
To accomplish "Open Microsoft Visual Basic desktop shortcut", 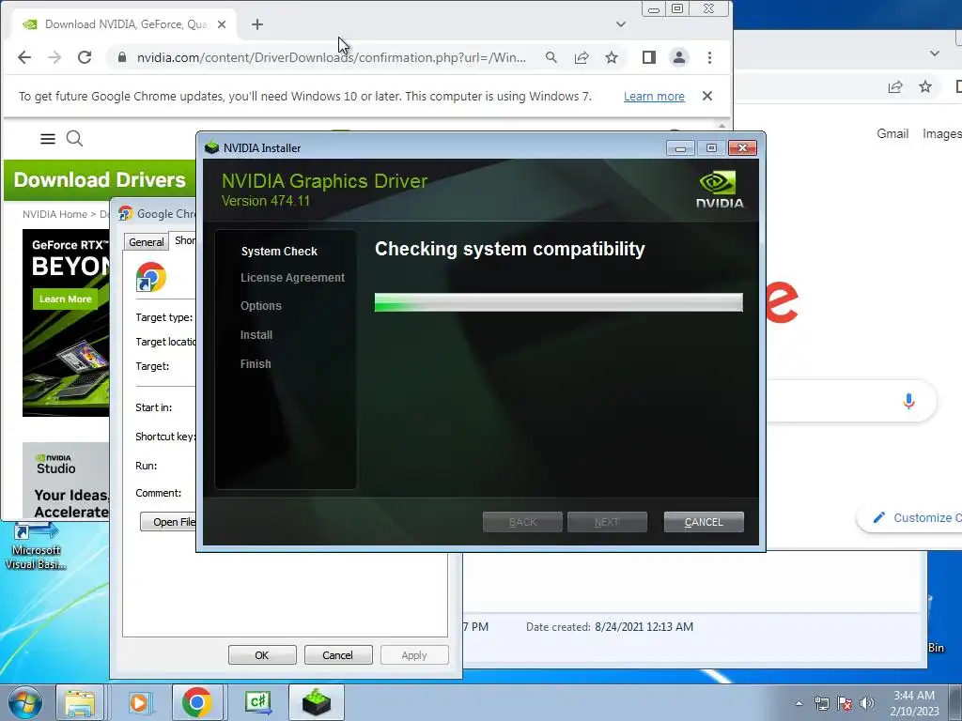I will coord(36,545).
